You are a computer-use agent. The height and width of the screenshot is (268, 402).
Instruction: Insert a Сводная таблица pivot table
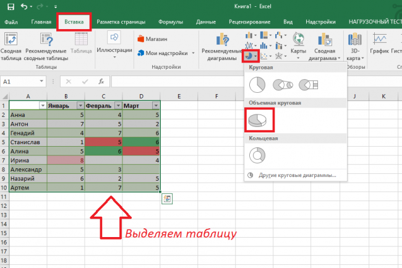click(x=11, y=46)
